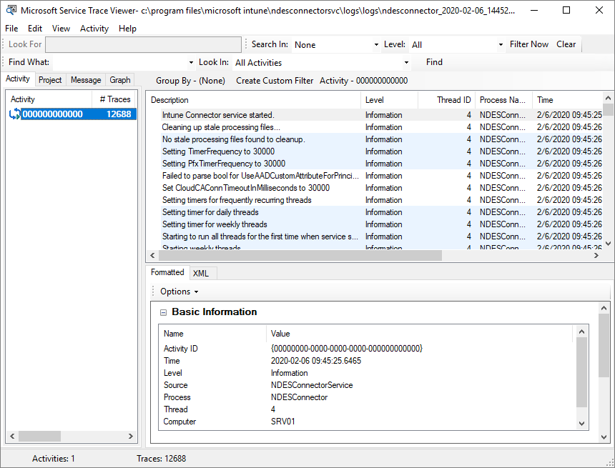Screen dimensions: 615x468
Task: Open the View menu
Action: (x=61, y=29)
